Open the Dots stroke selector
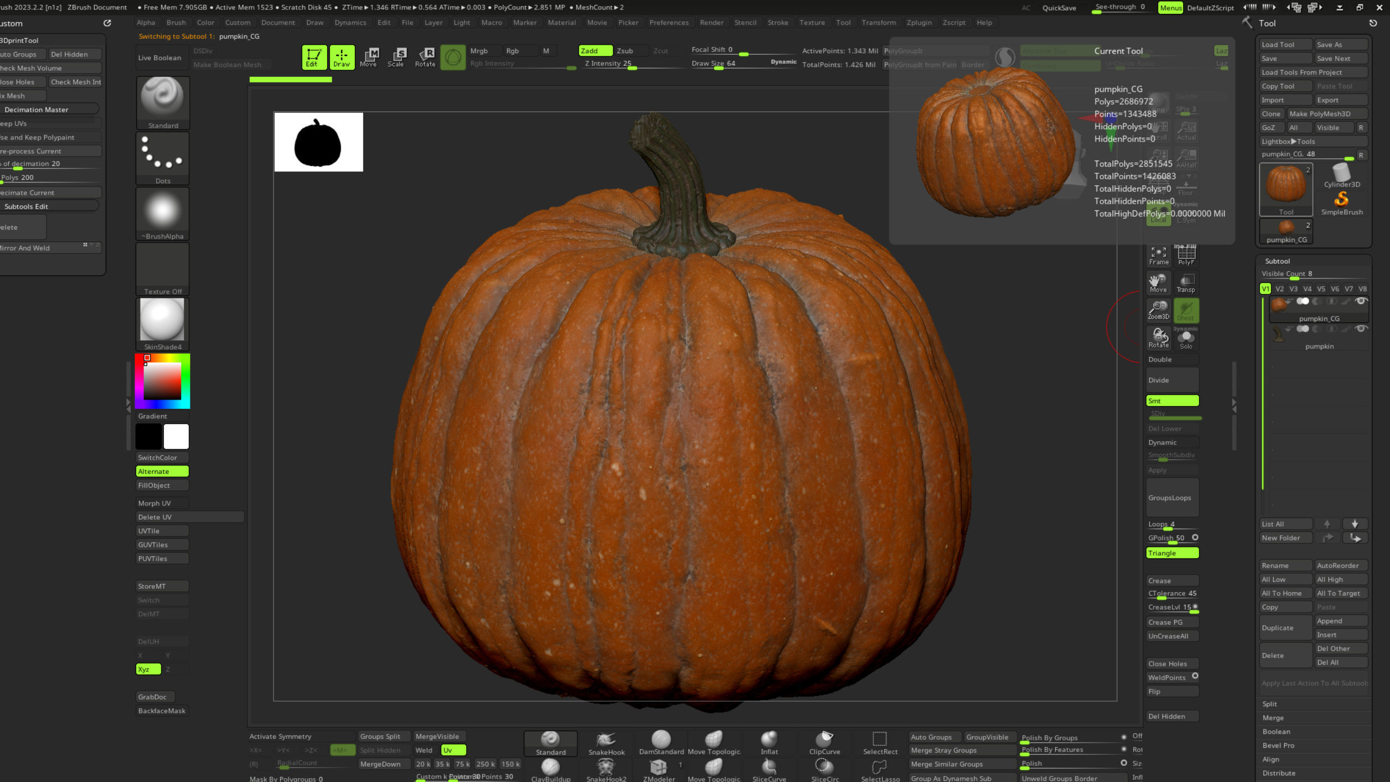This screenshot has width=1390, height=782. pos(163,158)
